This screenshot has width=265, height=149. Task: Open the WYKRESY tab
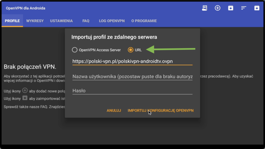point(35,21)
